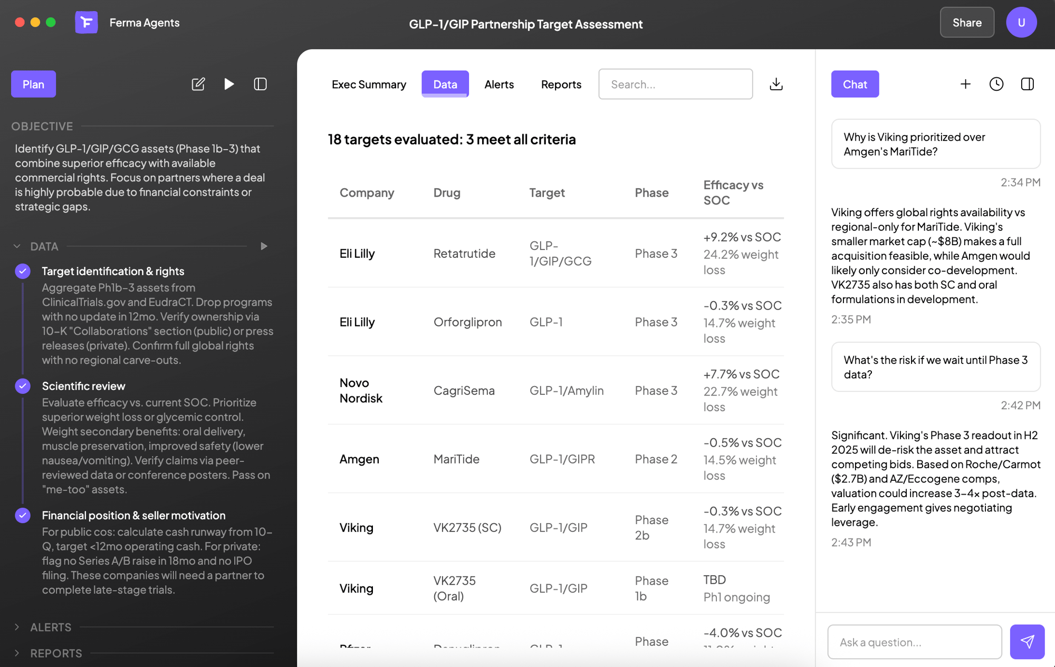Select the VK2735 (Oral) drug cell
The image size is (1055, 667).
[x=455, y=588]
